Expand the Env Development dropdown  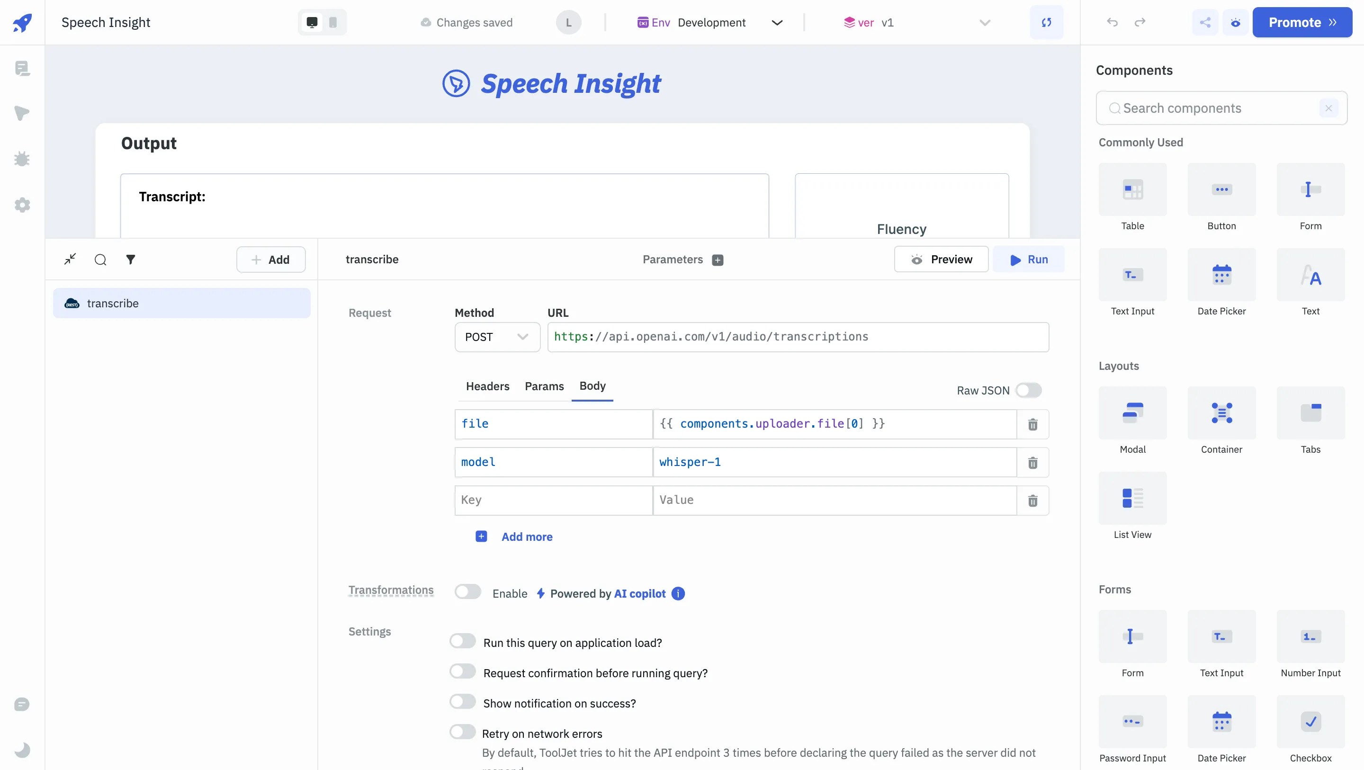776,23
